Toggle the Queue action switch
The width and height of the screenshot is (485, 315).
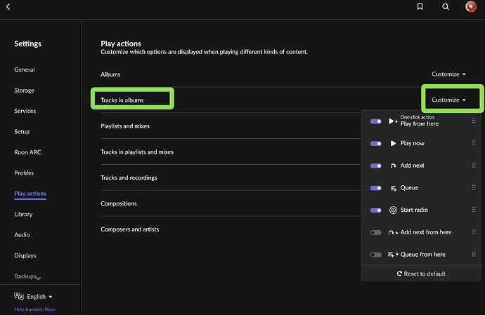375,188
